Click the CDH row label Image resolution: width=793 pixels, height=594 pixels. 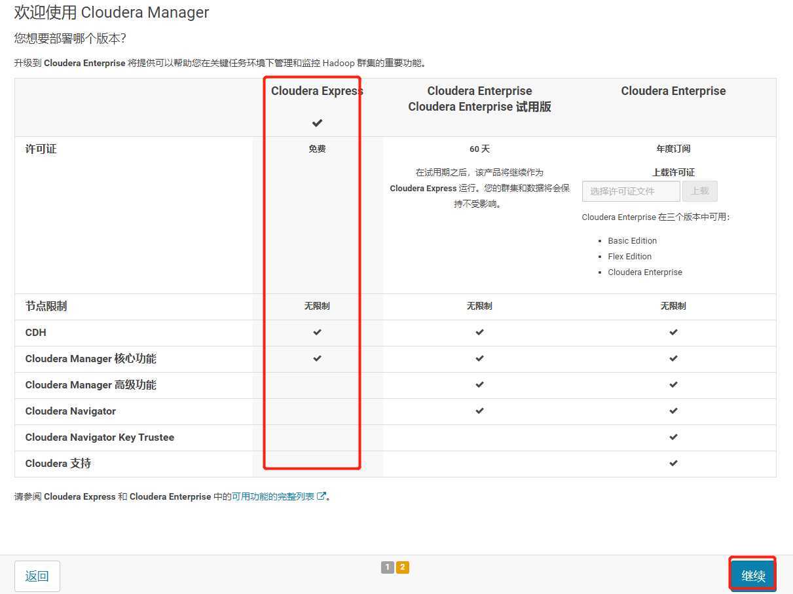click(x=36, y=333)
